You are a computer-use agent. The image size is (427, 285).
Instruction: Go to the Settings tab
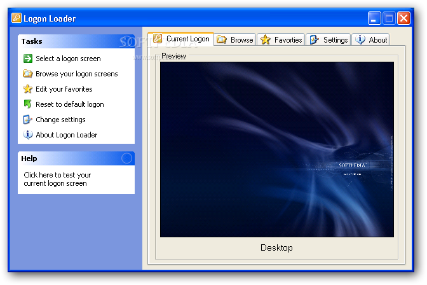(329, 40)
